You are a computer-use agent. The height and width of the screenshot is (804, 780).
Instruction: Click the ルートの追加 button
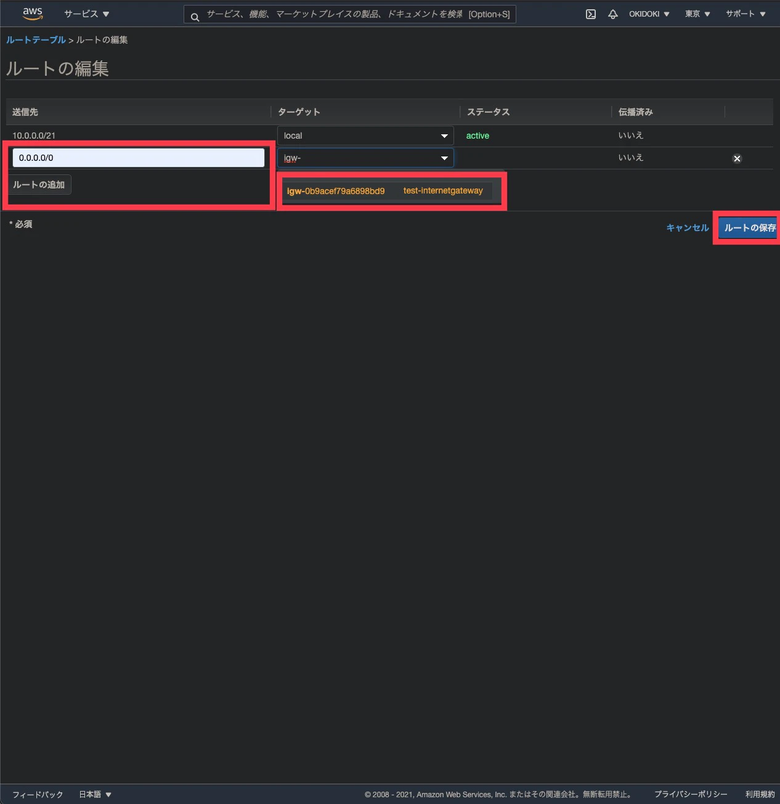click(39, 185)
